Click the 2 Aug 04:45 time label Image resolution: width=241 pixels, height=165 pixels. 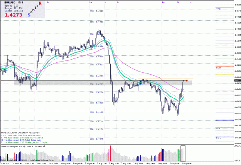(x=151, y=163)
